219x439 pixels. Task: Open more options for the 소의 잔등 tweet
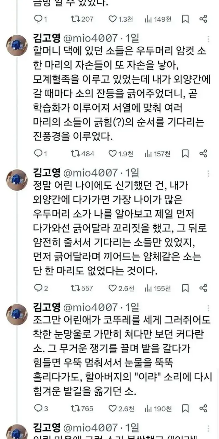click(x=209, y=39)
